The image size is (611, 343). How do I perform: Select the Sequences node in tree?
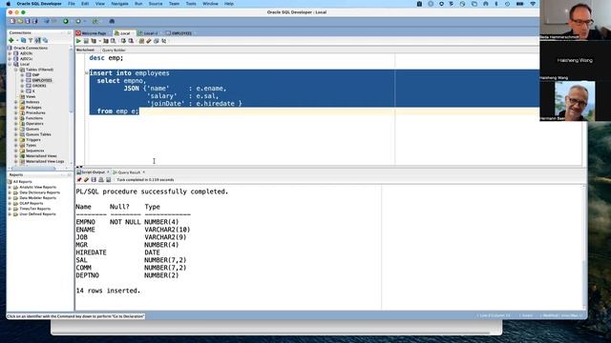(x=34, y=151)
